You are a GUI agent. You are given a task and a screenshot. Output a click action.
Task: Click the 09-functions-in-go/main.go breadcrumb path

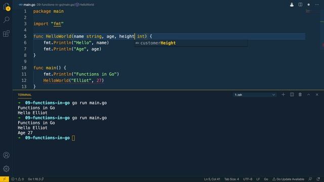(x=56, y=5)
